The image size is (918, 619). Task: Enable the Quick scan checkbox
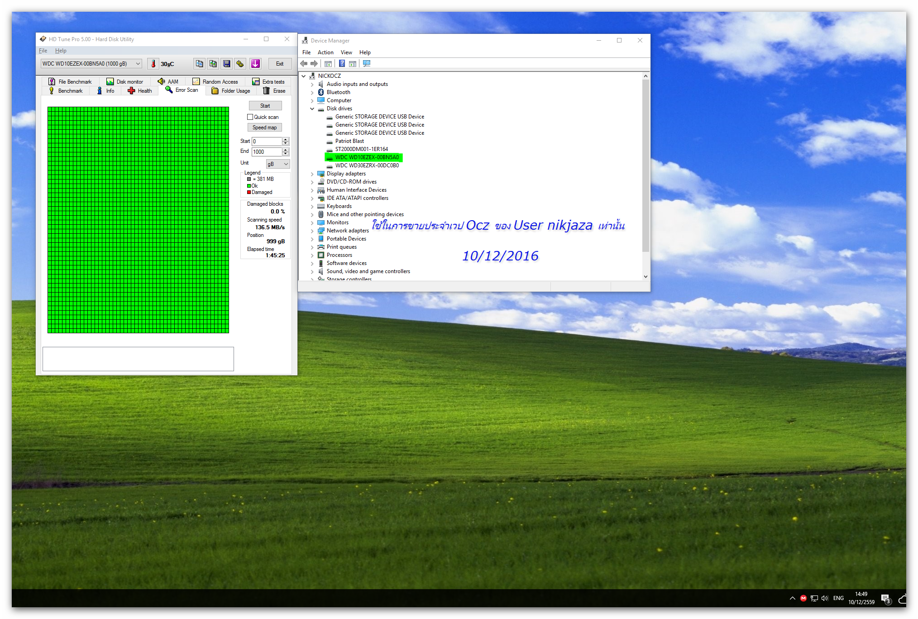coord(250,117)
